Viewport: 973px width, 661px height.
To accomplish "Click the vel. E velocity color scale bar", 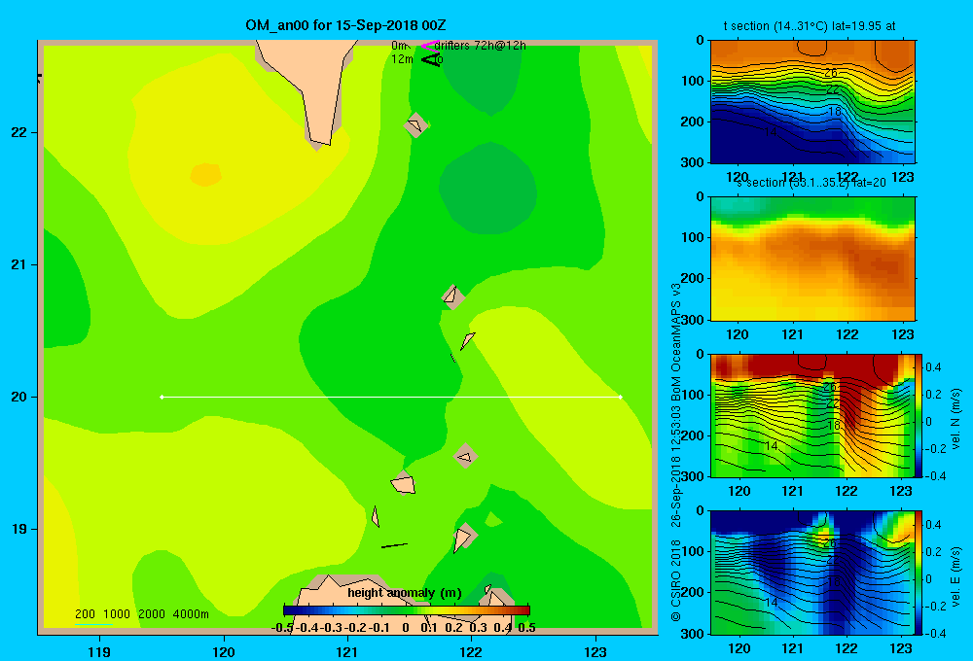I will tap(919, 572).
